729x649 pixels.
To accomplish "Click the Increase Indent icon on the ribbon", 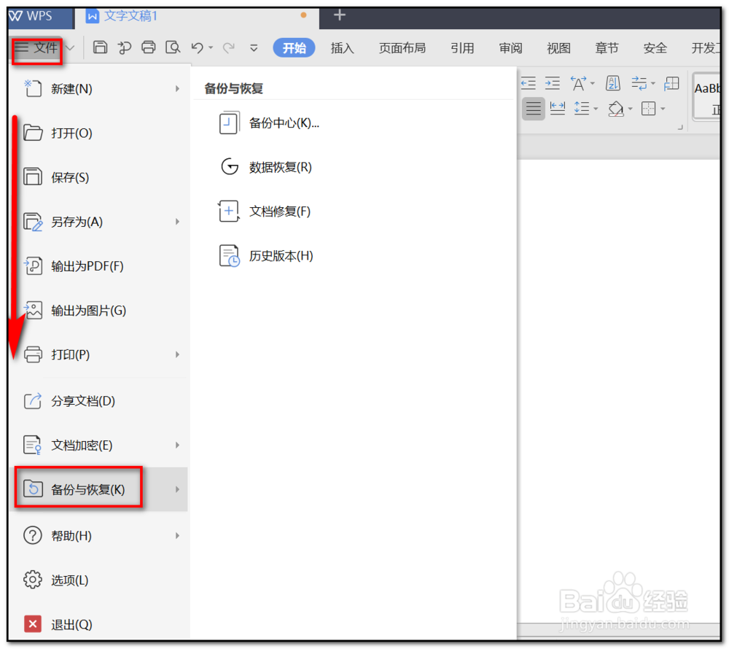I will tap(552, 82).
